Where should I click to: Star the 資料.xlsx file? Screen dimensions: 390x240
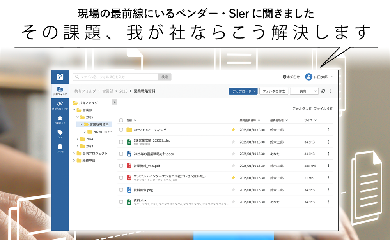click(x=233, y=202)
